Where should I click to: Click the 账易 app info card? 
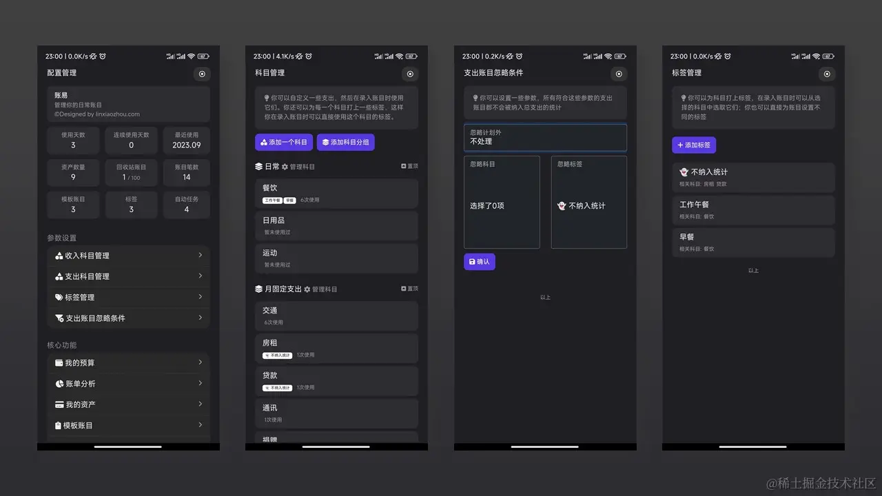tap(128, 104)
